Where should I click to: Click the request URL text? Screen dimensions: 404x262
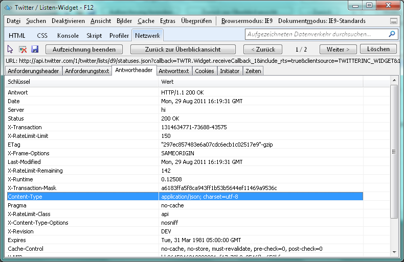coord(203,61)
